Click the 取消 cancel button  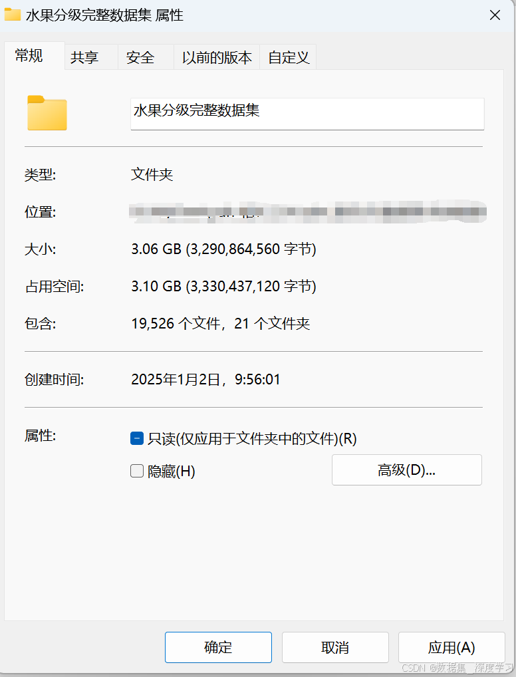pyautogui.click(x=335, y=647)
